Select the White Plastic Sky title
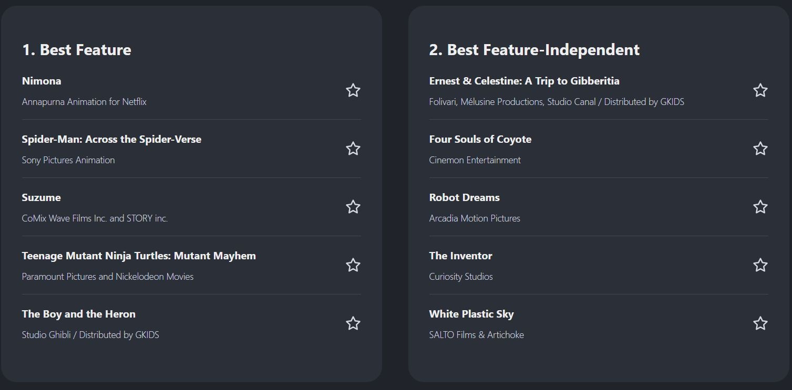 point(471,314)
